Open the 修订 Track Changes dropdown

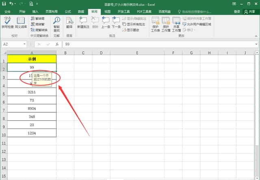[189, 30]
